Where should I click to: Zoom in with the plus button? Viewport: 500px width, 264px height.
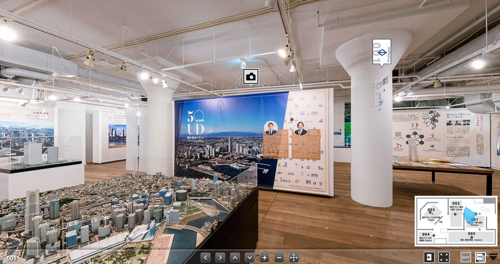coord(264,257)
